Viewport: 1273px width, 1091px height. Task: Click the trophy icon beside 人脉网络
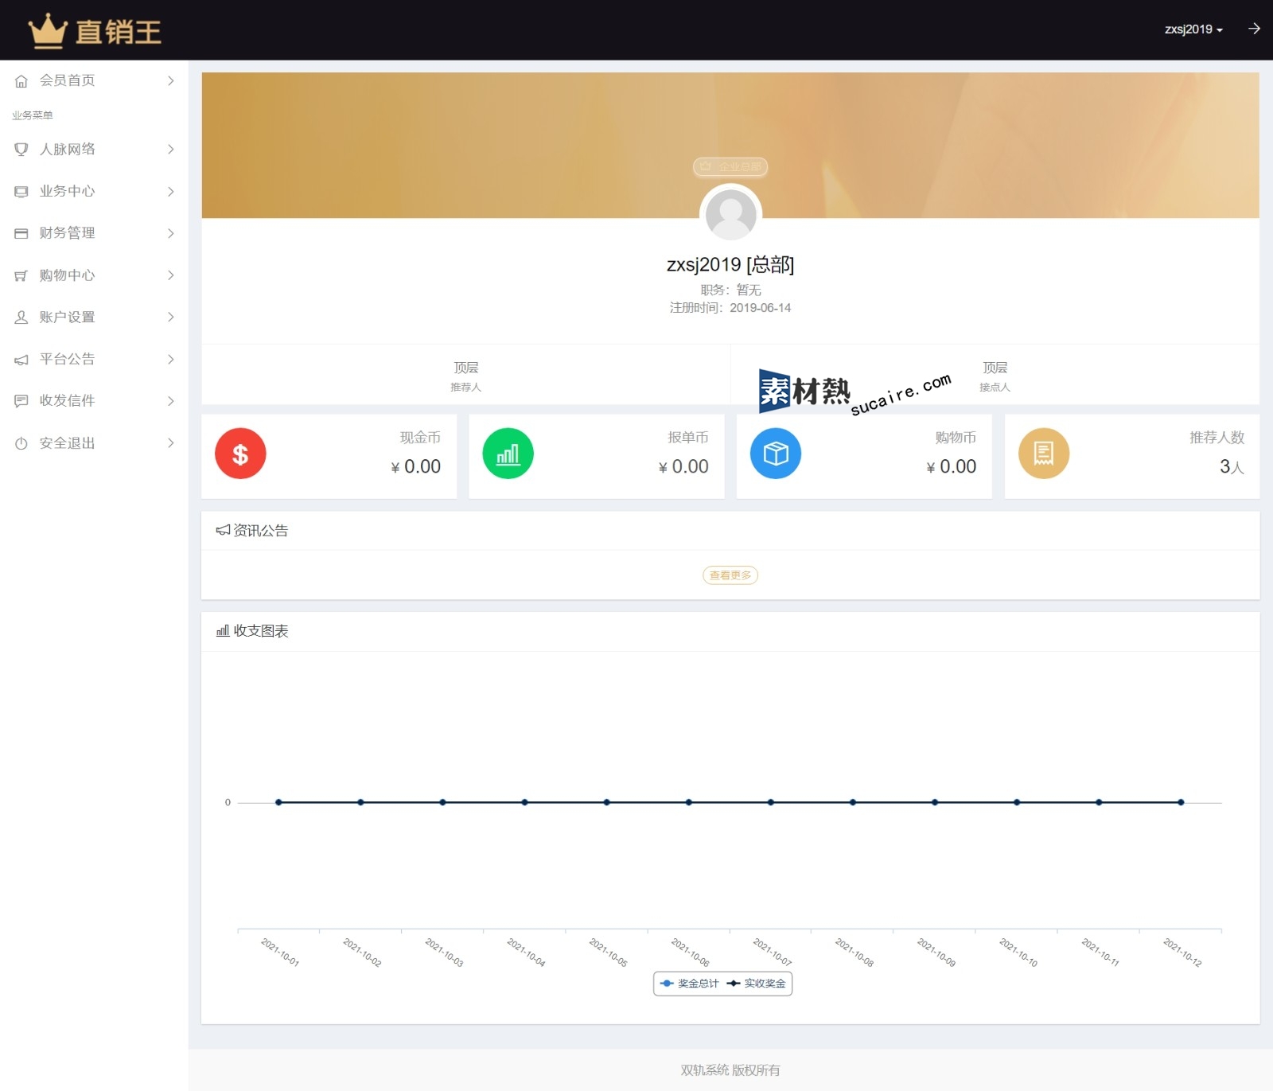[21, 149]
